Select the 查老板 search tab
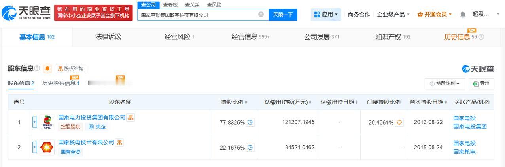Viewport: 505px width, 167px height. pyautogui.click(x=170, y=5)
